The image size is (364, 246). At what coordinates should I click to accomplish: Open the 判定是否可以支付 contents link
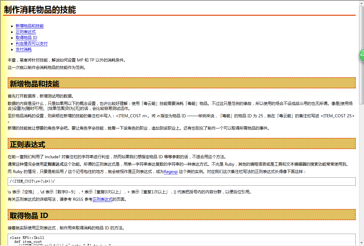pyautogui.click(x=32, y=43)
